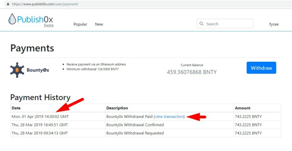Open the New menu item
This screenshot has width=292, height=151.
point(99,24)
